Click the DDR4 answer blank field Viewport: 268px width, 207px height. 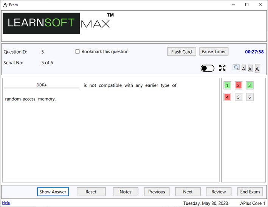42,85
